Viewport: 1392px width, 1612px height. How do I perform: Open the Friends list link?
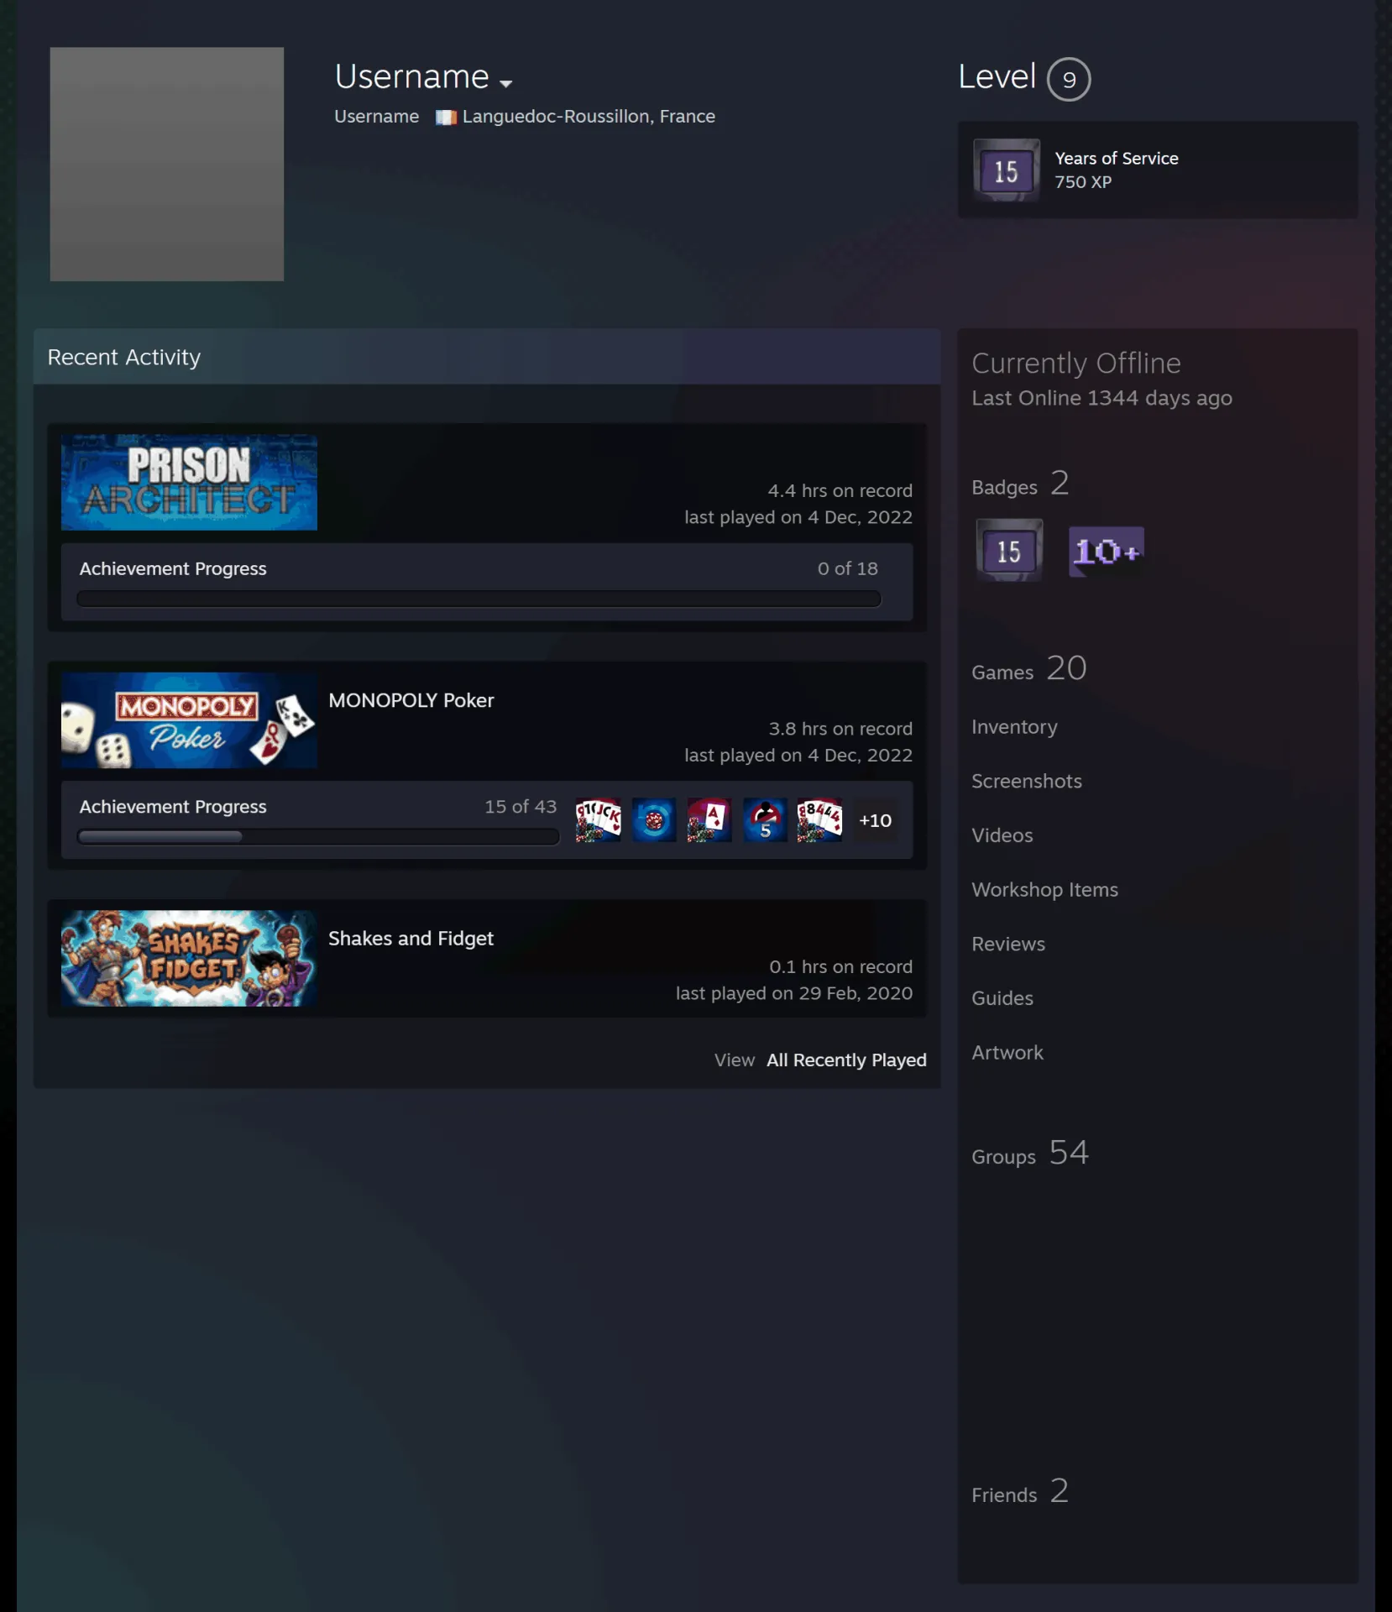coord(1020,1492)
